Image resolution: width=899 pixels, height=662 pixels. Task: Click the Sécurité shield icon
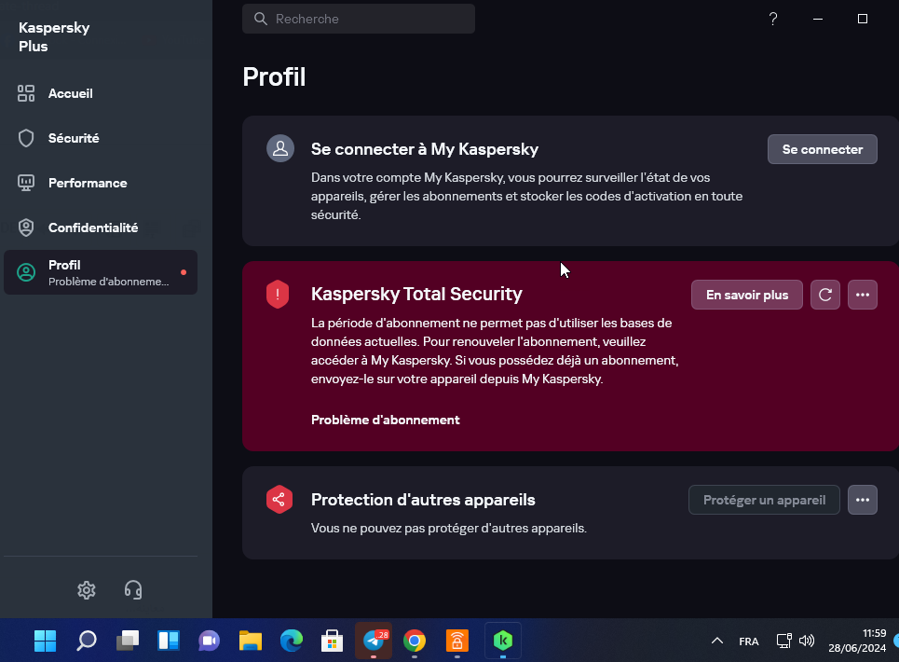click(26, 138)
